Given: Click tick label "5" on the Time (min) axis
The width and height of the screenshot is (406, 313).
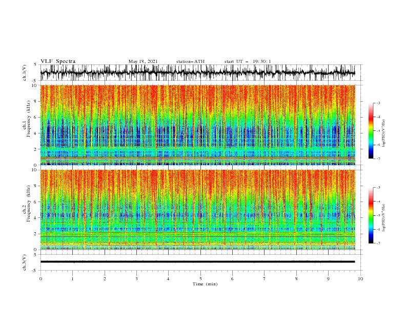Looking at the screenshot, I should [x=200, y=279].
